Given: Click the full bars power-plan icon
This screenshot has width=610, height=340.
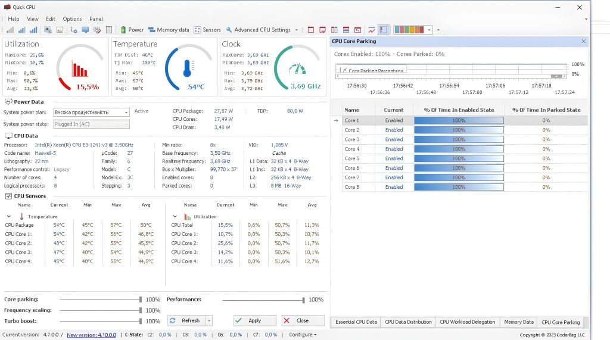Looking at the screenshot, I should pos(34,30).
